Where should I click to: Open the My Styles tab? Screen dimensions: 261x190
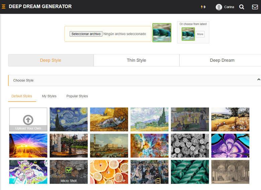[x=49, y=96]
